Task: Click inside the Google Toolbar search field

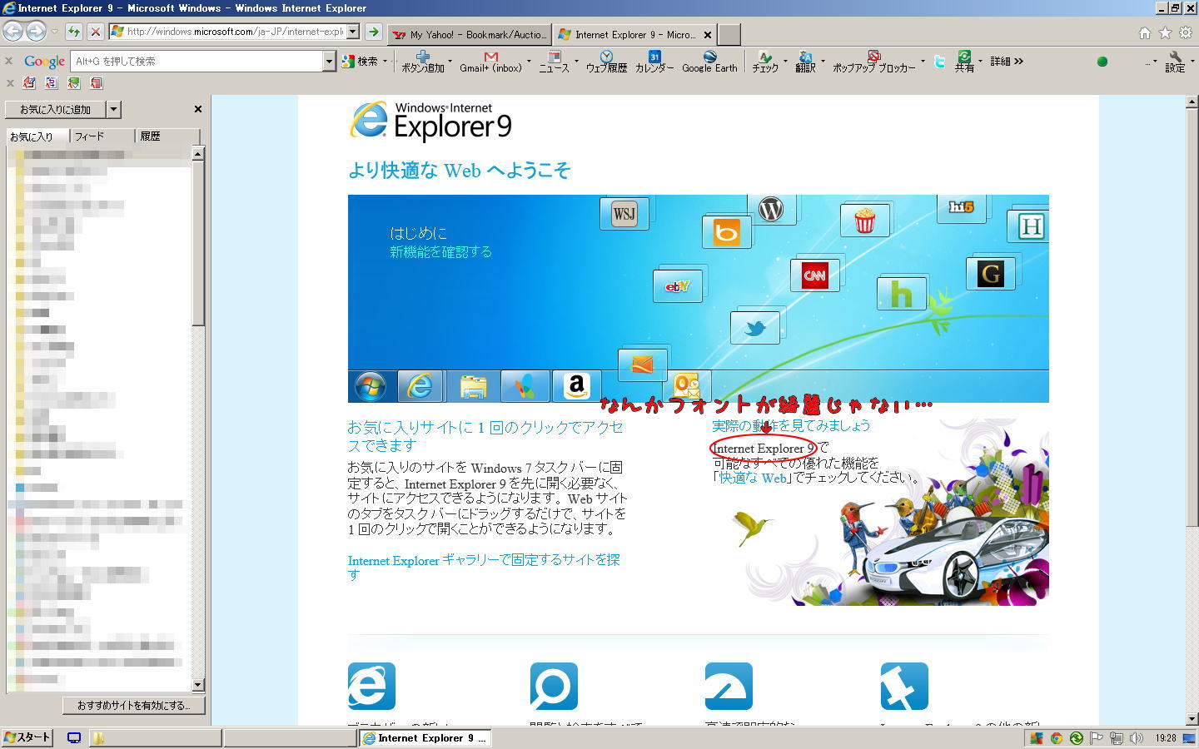Action: tap(197, 61)
